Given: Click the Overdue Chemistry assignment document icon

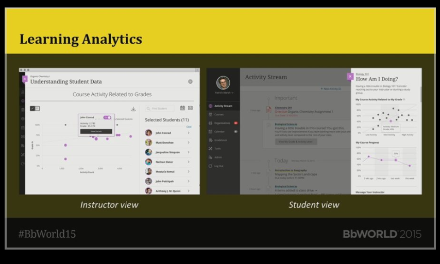Looking at the screenshot, I should [x=269, y=110].
